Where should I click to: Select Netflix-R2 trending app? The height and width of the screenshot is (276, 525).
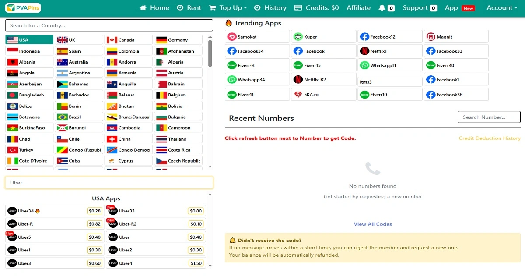pyautogui.click(x=323, y=80)
